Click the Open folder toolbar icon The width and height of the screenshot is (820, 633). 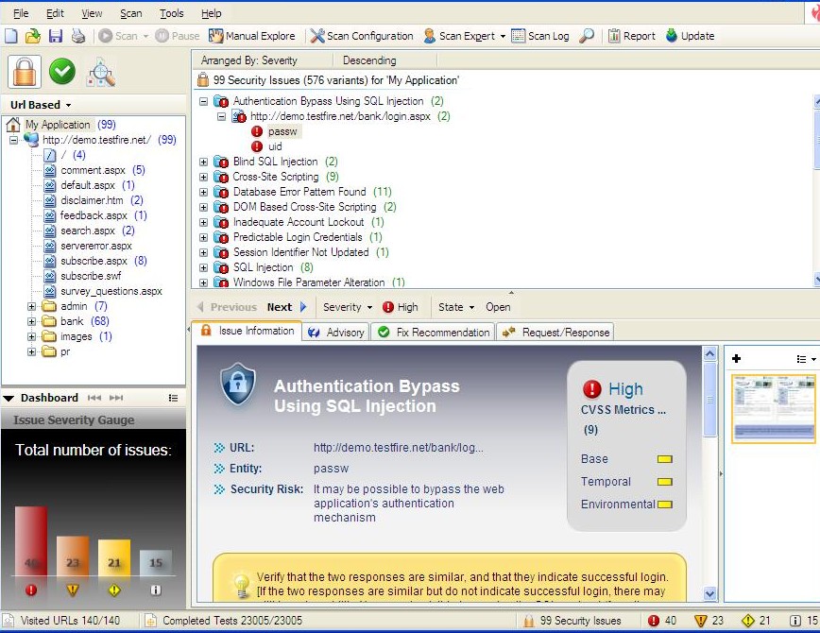pos(33,36)
